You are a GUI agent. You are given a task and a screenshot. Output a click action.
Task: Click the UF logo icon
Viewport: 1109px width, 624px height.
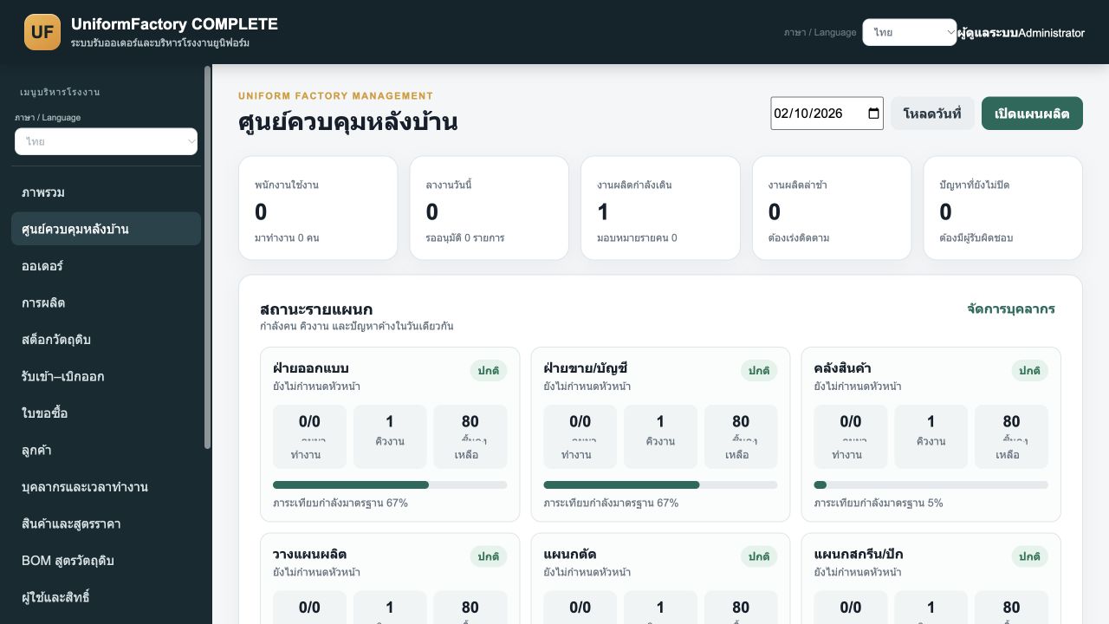(42, 32)
